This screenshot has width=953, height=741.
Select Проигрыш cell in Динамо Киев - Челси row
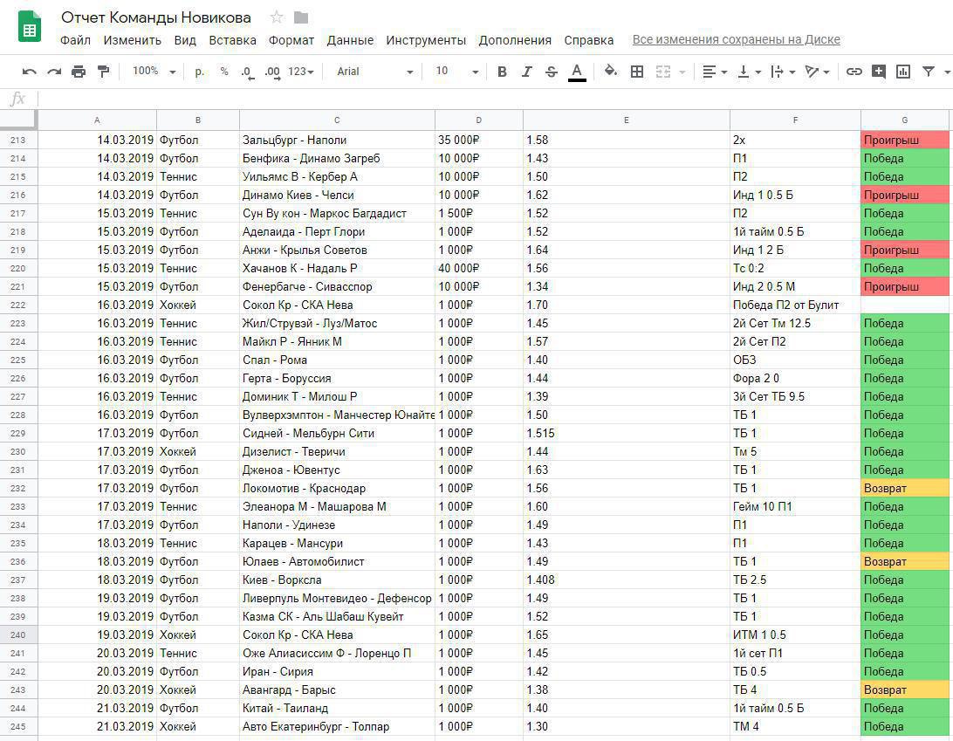click(x=904, y=196)
